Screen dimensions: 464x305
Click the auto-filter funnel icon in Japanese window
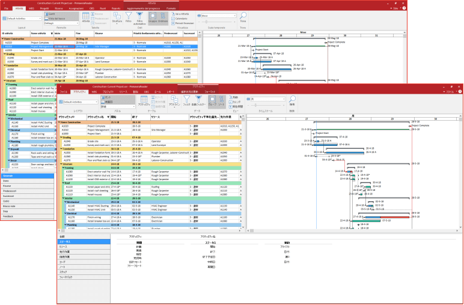coord(198,99)
